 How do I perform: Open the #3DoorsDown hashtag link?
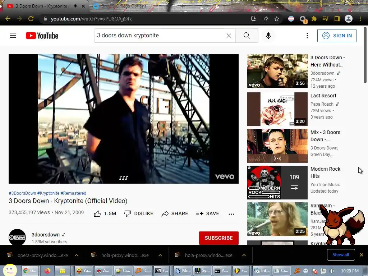(22, 193)
